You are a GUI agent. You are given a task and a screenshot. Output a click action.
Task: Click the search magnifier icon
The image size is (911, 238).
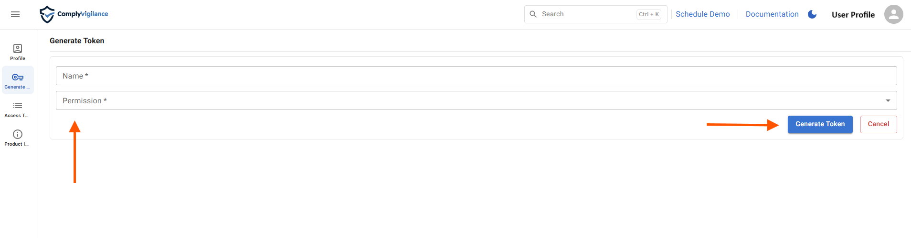click(x=533, y=14)
